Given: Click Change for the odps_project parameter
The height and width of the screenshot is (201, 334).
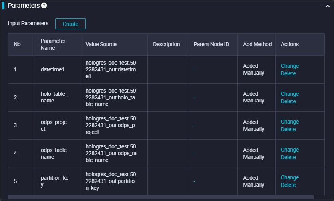Looking at the screenshot, I should pyautogui.click(x=290, y=122).
